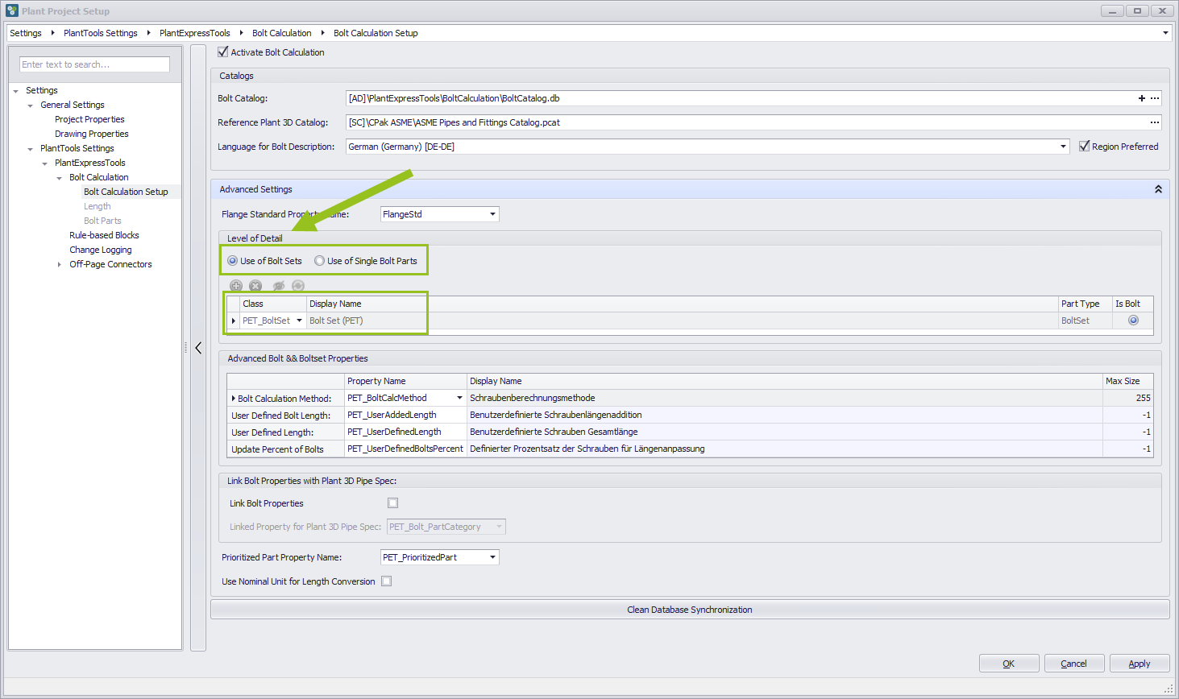This screenshot has height=699, width=1179.
Task: Open breadcrumb arrow after Settings
Action: click(x=53, y=33)
